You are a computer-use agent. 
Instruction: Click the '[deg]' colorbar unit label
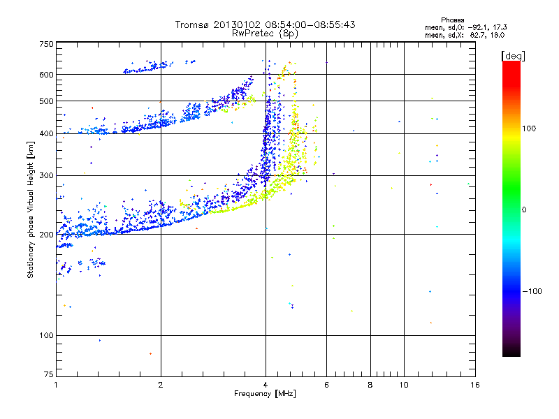click(x=513, y=56)
